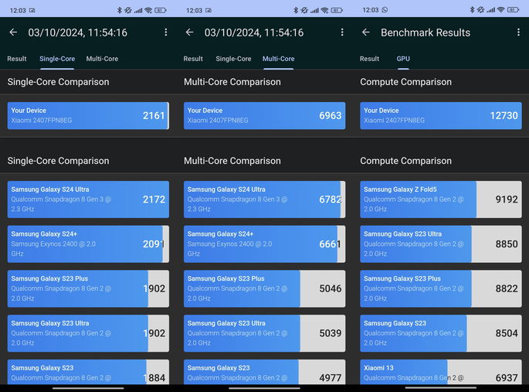529x392 pixels.
Task: Select Your Device entry scoring 12730
Action: point(440,115)
